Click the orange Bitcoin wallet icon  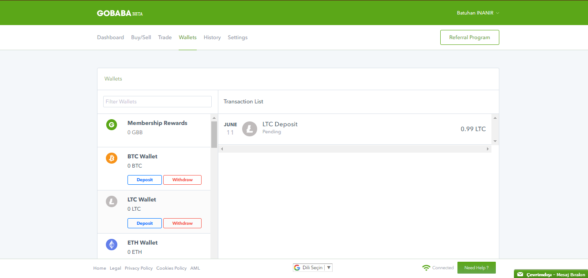(112, 158)
